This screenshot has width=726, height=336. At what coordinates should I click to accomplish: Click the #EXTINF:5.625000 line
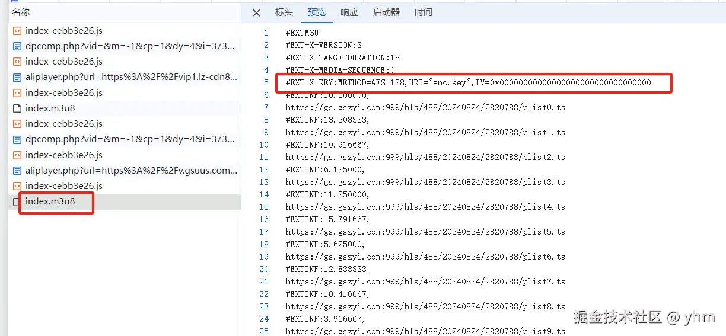click(325, 244)
